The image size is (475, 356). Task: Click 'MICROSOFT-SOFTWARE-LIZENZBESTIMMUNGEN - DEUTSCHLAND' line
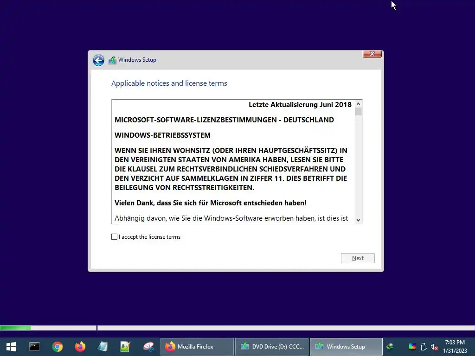[x=224, y=120]
